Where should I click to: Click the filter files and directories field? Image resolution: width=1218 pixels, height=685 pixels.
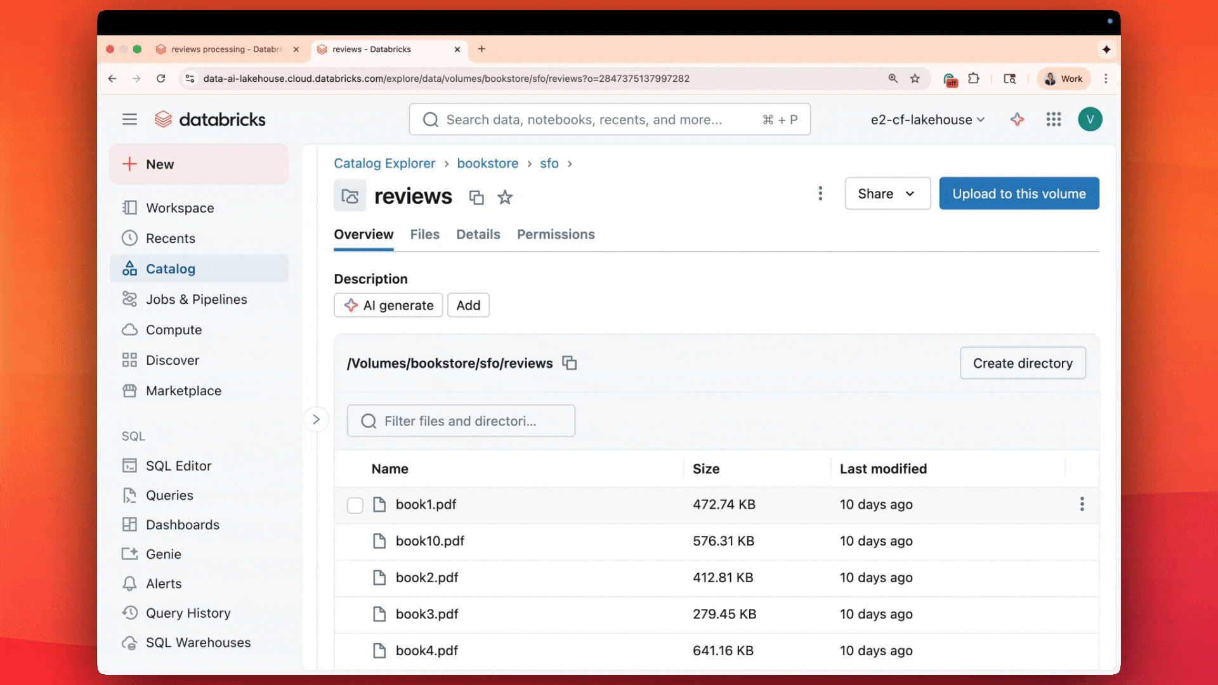461,421
